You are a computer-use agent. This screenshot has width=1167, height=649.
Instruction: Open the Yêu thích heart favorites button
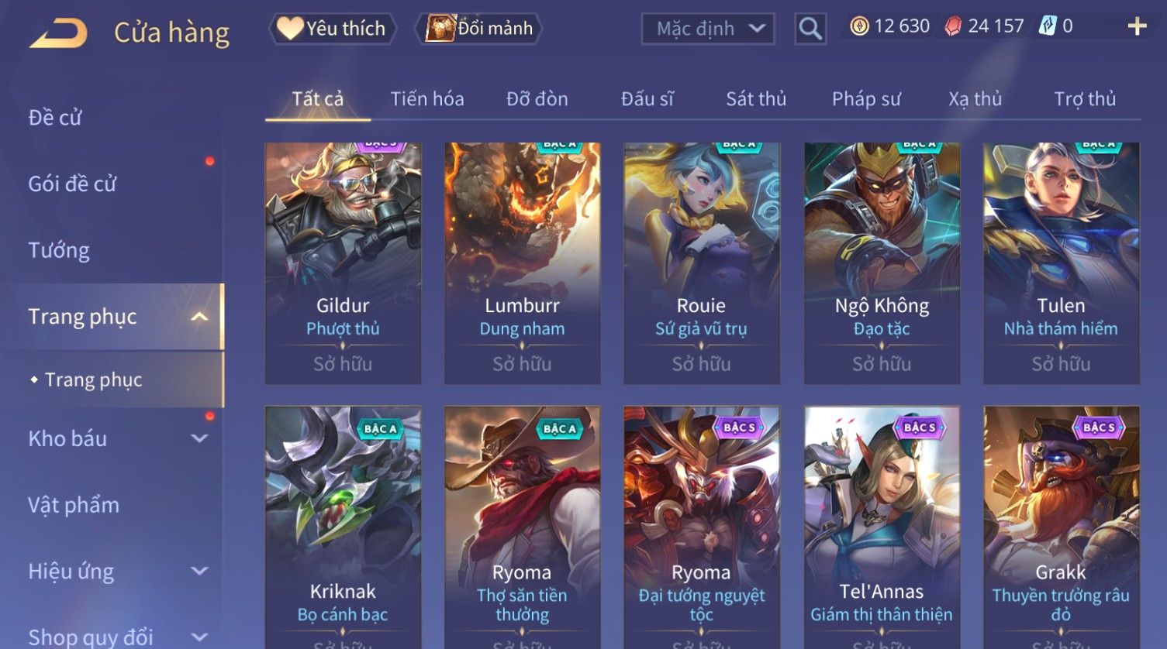click(333, 29)
